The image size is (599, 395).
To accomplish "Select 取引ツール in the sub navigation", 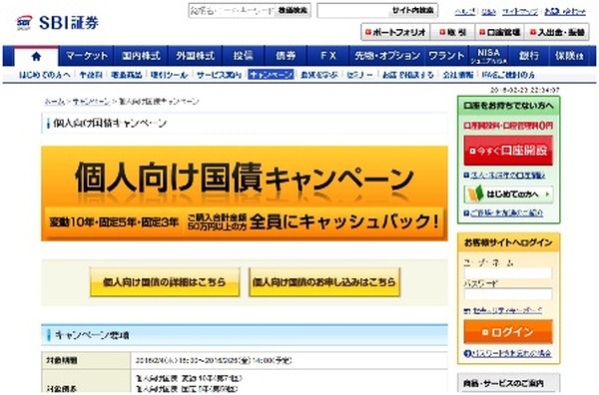I will coord(169,75).
